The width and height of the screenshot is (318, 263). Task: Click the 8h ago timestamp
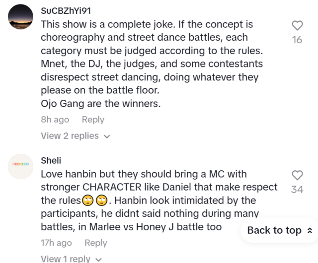click(55, 120)
